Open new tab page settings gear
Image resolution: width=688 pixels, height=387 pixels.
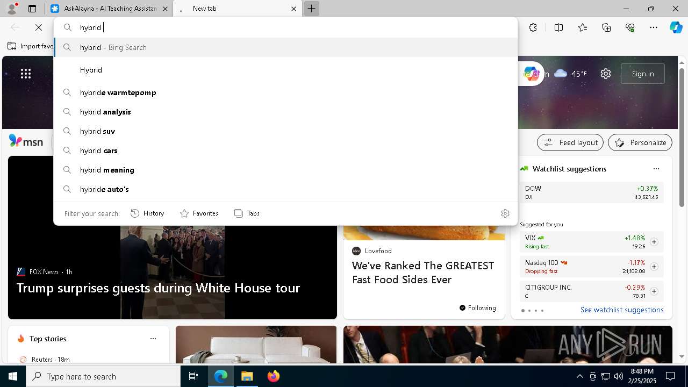coord(606,74)
